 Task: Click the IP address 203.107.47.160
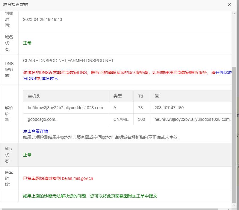point(169,108)
